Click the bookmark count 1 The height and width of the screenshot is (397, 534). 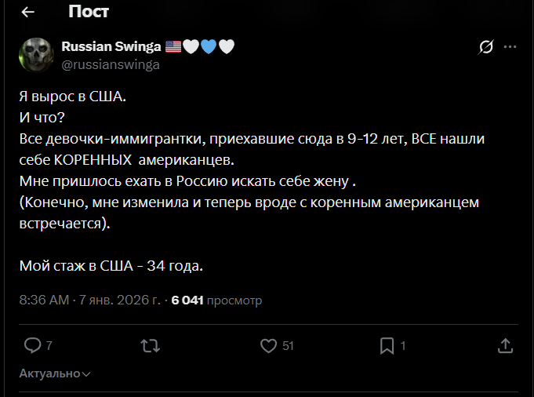coord(403,346)
